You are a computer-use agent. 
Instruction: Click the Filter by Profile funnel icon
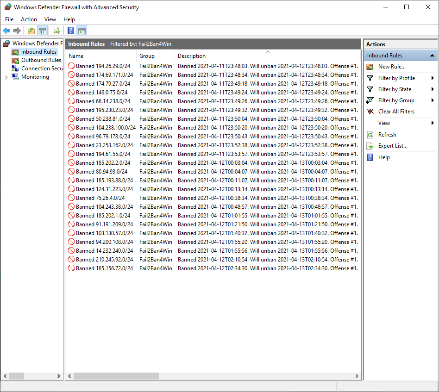pyautogui.click(x=370, y=78)
